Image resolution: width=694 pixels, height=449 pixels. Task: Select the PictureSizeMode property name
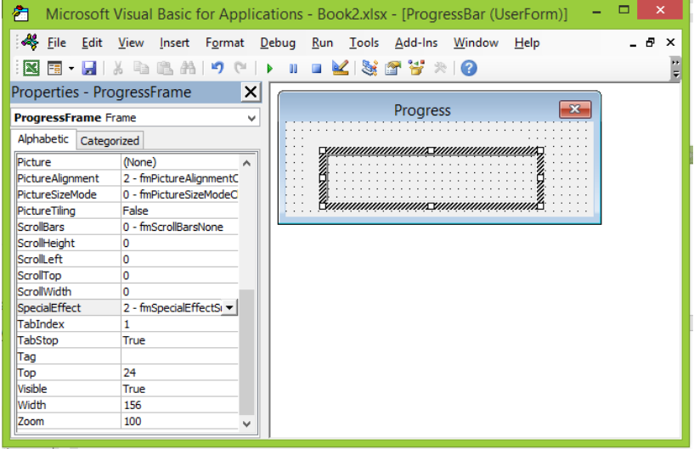point(68,194)
